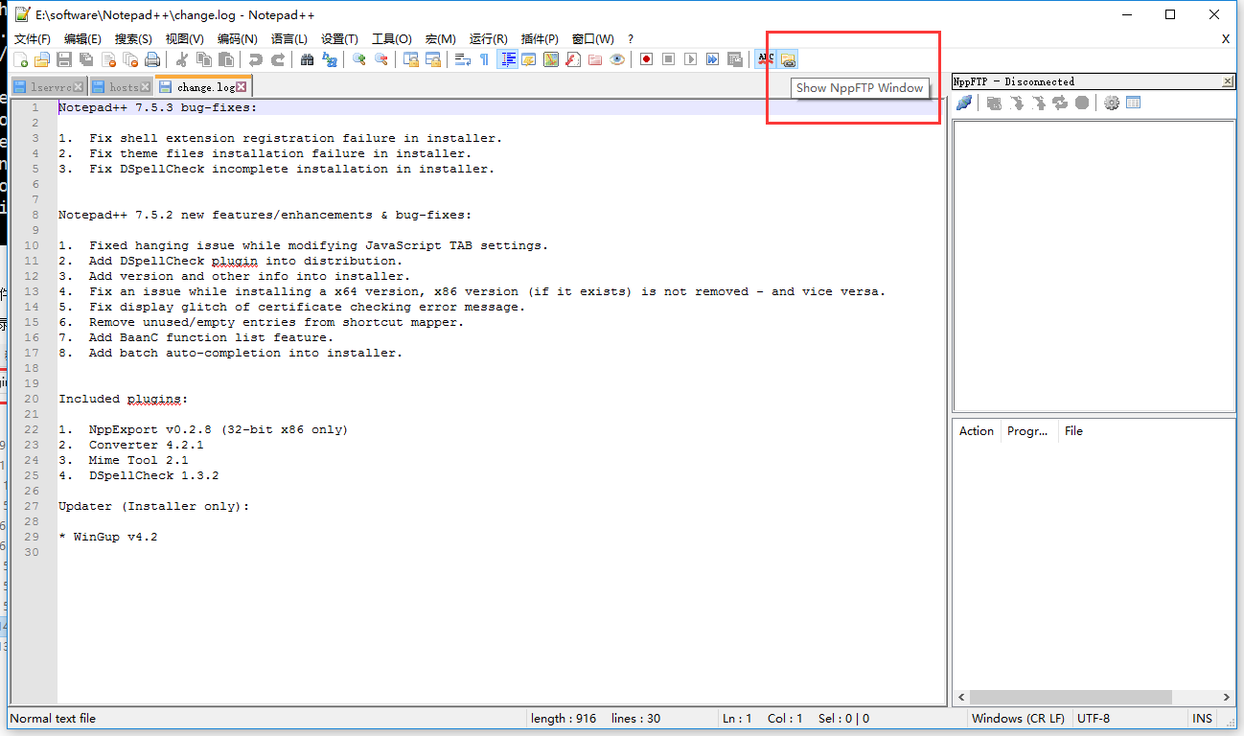
Task: Save current recorded macro icon
Action: coord(735,59)
